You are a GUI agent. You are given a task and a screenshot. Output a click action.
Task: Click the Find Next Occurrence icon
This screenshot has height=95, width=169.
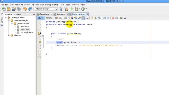[x=79, y=18]
